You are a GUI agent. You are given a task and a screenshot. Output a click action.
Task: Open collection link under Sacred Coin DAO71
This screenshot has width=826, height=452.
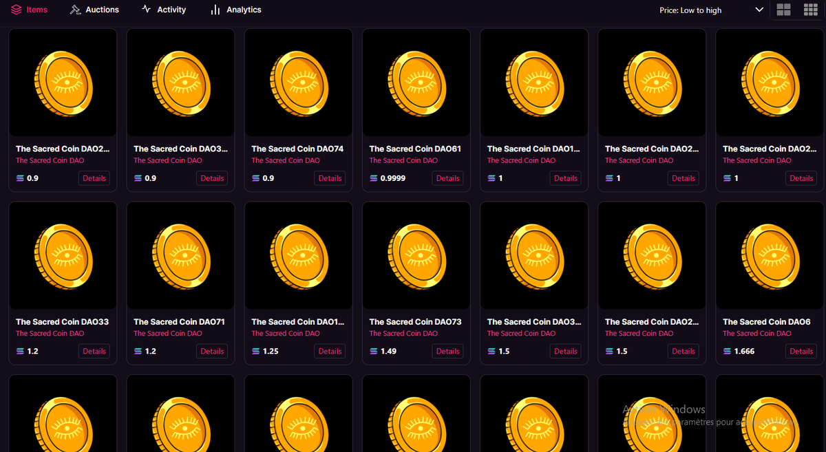point(168,333)
